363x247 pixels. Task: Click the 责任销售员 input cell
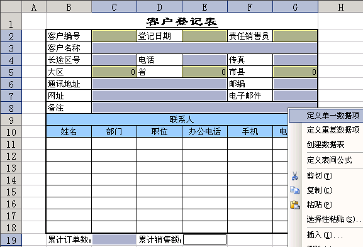(x=295, y=36)
